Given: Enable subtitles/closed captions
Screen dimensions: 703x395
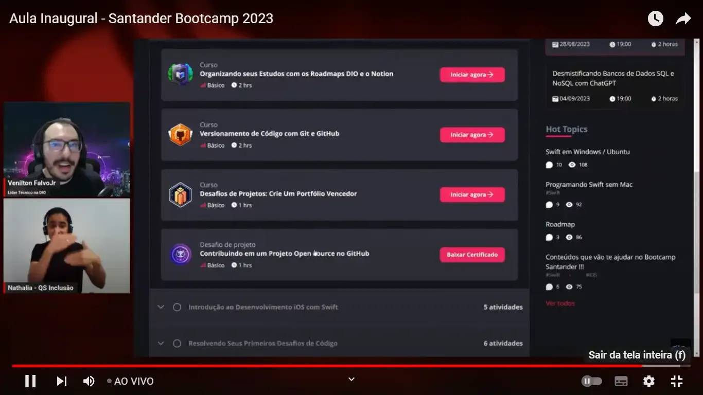Looking at the screenshot, I should coord(621,381).
